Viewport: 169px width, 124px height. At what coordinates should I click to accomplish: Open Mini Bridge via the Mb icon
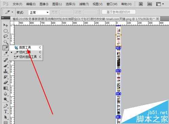point(149,4)
